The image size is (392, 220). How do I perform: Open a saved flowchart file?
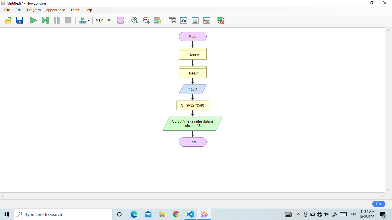[x=8, y=20]
